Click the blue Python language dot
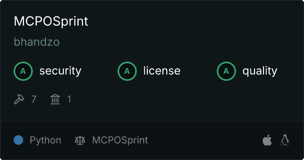 (18, 140)
